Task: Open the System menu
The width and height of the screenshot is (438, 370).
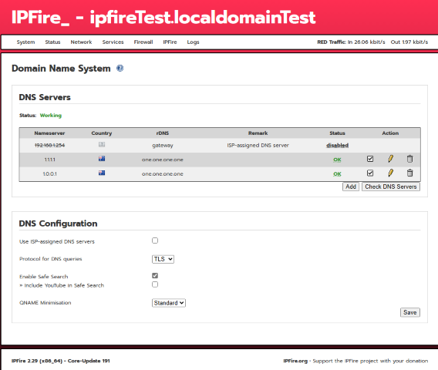Action: pos(25,42)
